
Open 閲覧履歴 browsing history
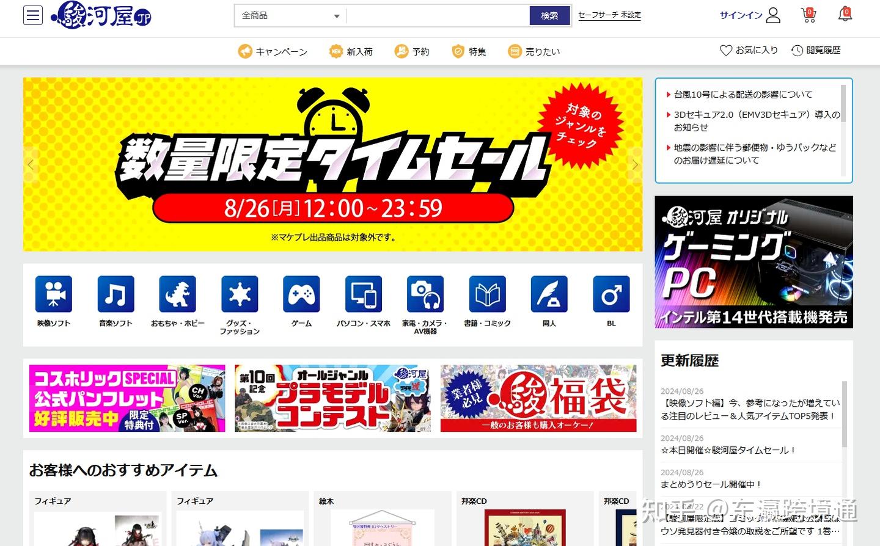816,50
